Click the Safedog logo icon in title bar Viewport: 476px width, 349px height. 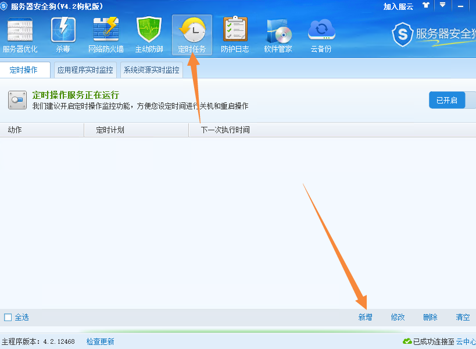(x=4, y=6)
